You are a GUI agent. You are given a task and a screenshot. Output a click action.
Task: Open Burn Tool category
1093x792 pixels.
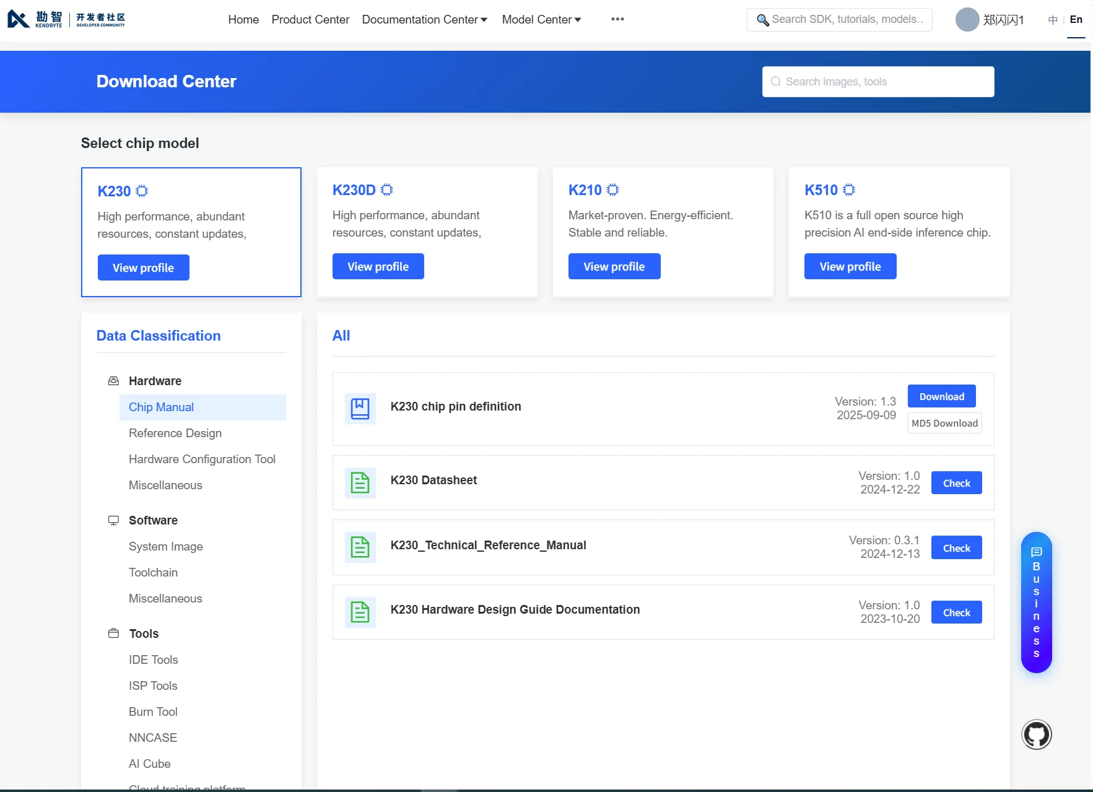coord(153,712)
